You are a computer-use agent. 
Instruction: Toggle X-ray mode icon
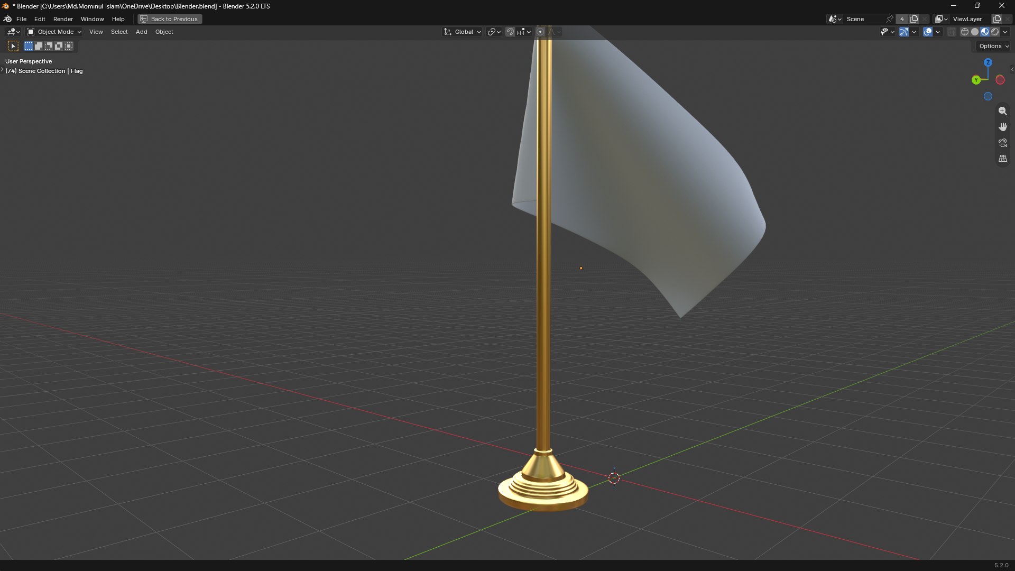click(952, 32)
